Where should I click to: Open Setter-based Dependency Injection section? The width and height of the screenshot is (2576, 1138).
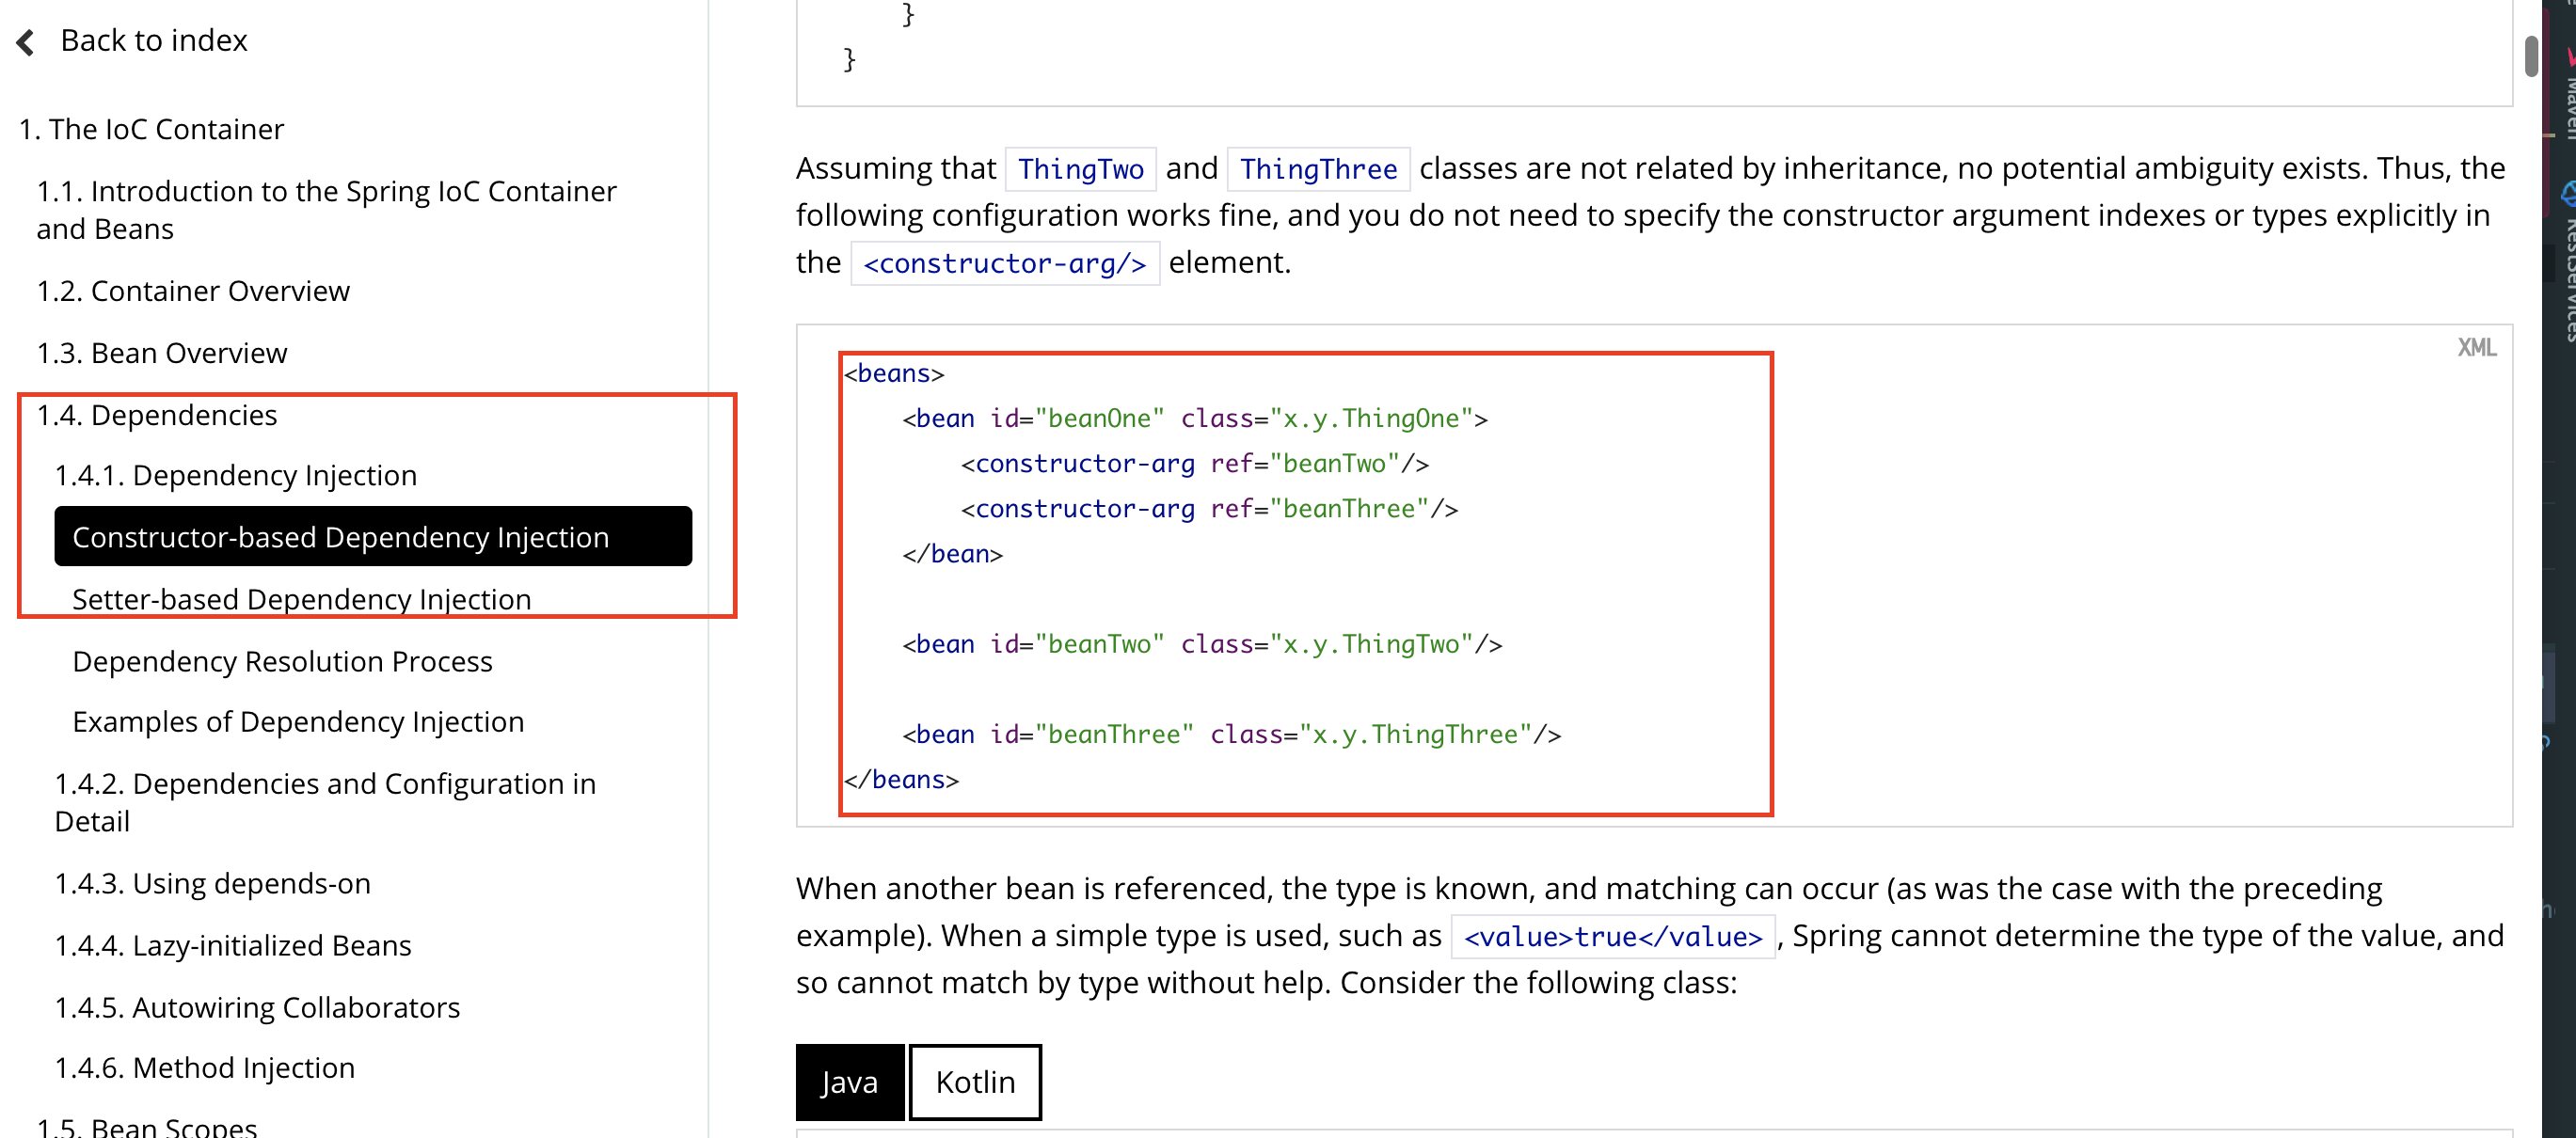301,598
